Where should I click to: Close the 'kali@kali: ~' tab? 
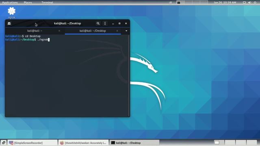[59, 31]
